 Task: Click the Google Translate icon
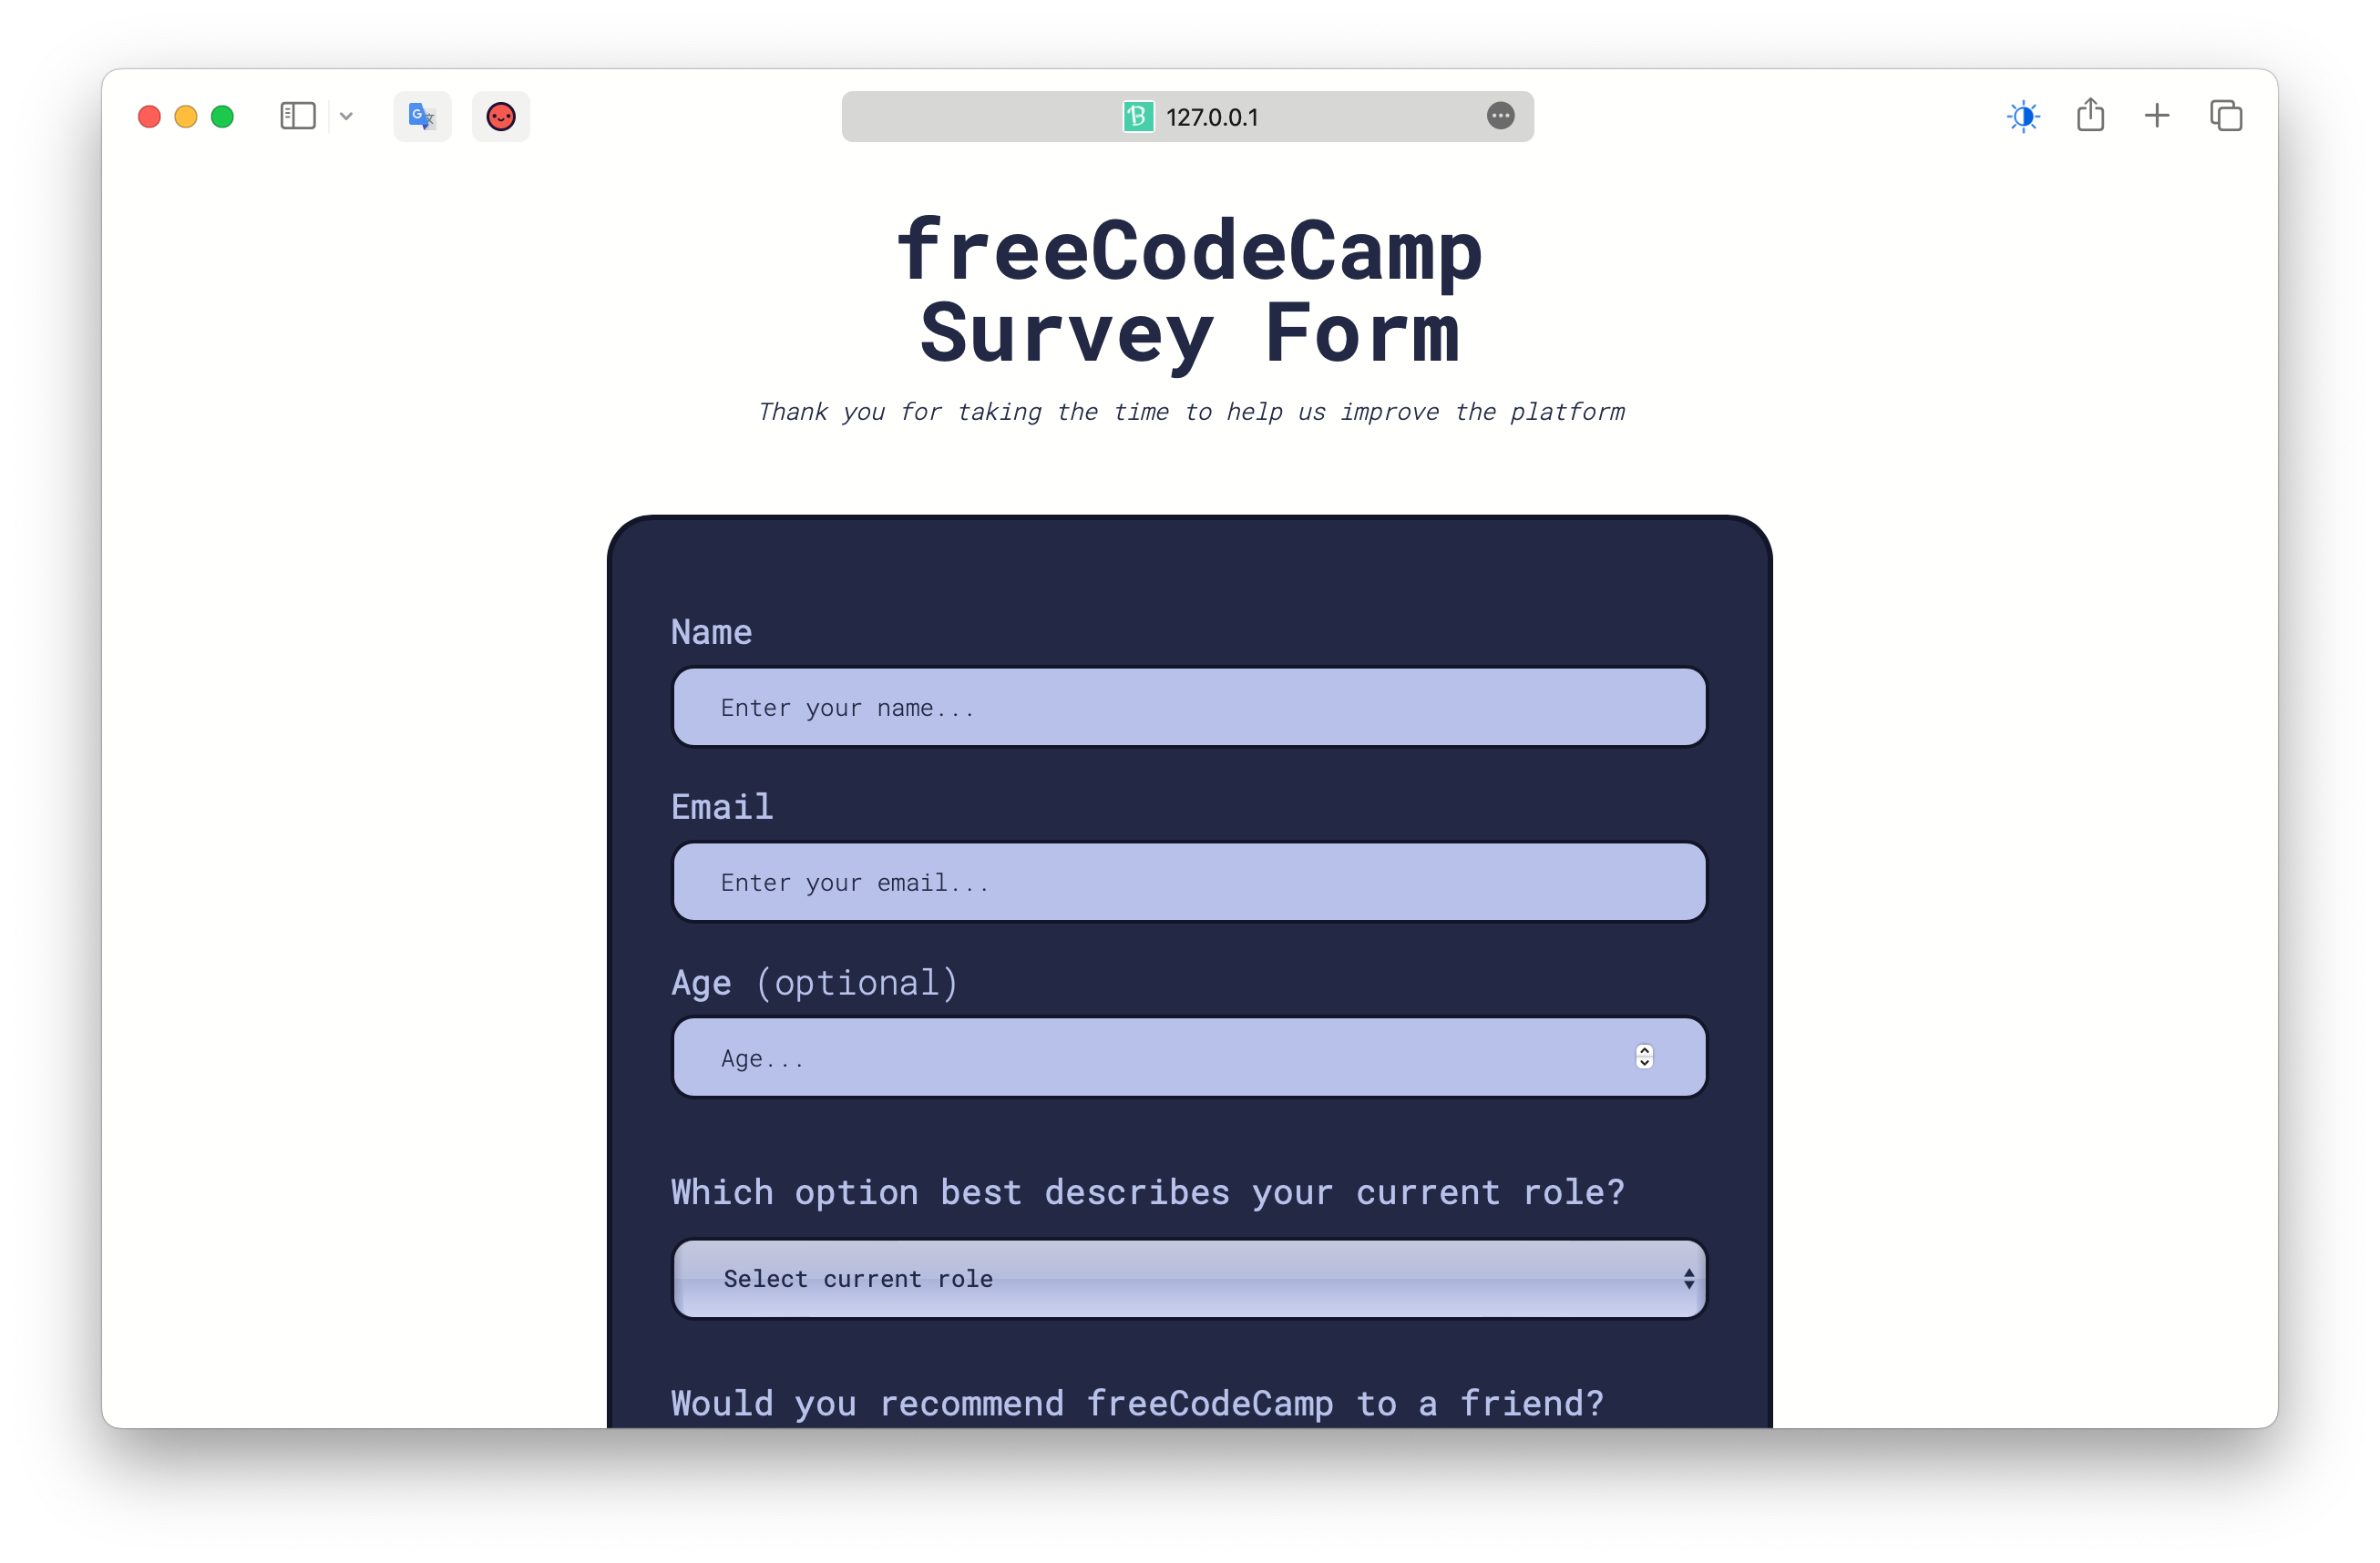pos(422,115)
